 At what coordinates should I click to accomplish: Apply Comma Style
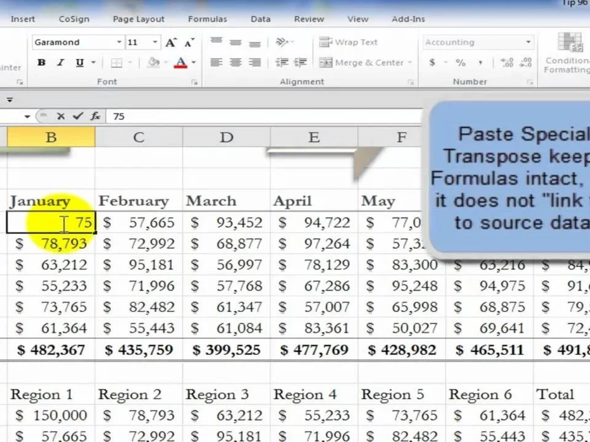480,62
